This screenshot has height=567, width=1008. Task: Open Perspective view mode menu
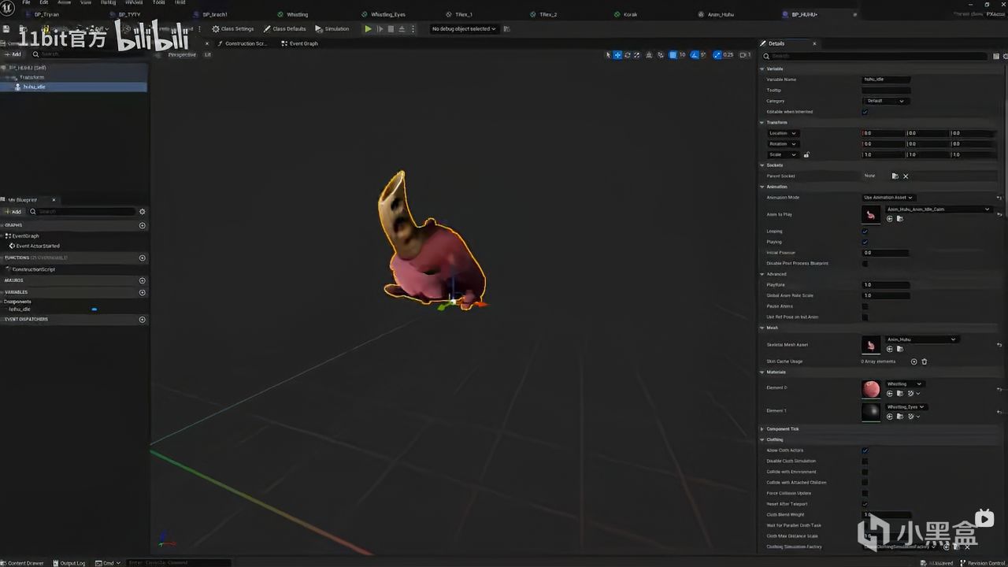point(182,55)
